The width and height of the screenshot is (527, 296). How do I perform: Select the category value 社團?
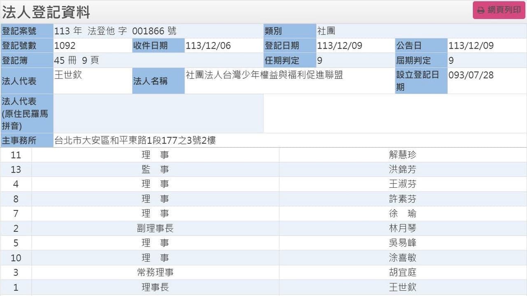[x=326, y=31]
